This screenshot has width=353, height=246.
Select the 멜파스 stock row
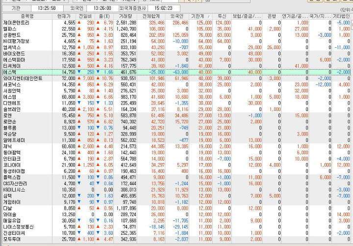click(x=176, y=29)
